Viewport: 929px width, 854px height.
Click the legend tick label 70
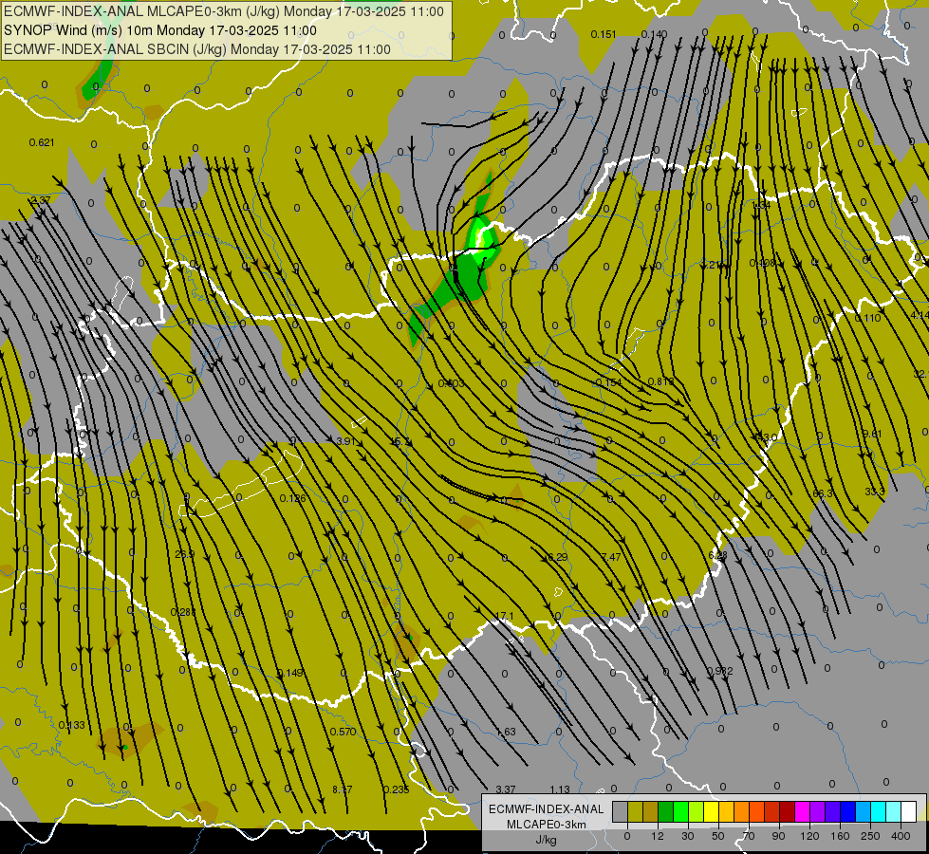[749, 836]
